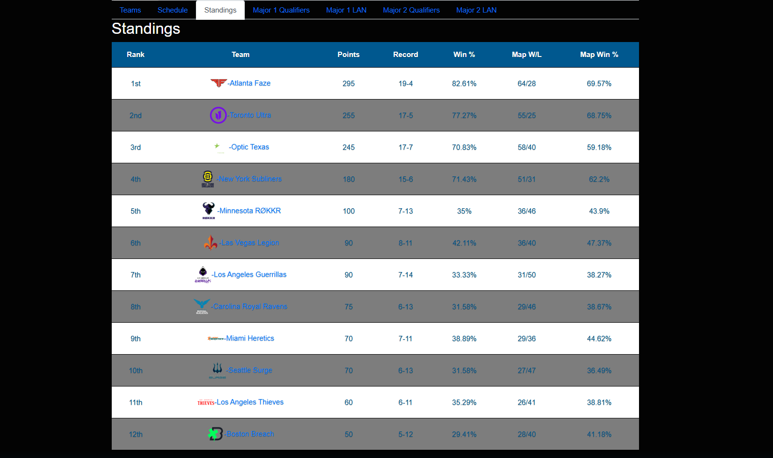
Task: Click the Toronto Ultra purple logo
Action: click(218, 115)
